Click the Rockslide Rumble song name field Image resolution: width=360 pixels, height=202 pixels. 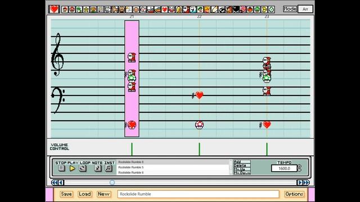198,194
